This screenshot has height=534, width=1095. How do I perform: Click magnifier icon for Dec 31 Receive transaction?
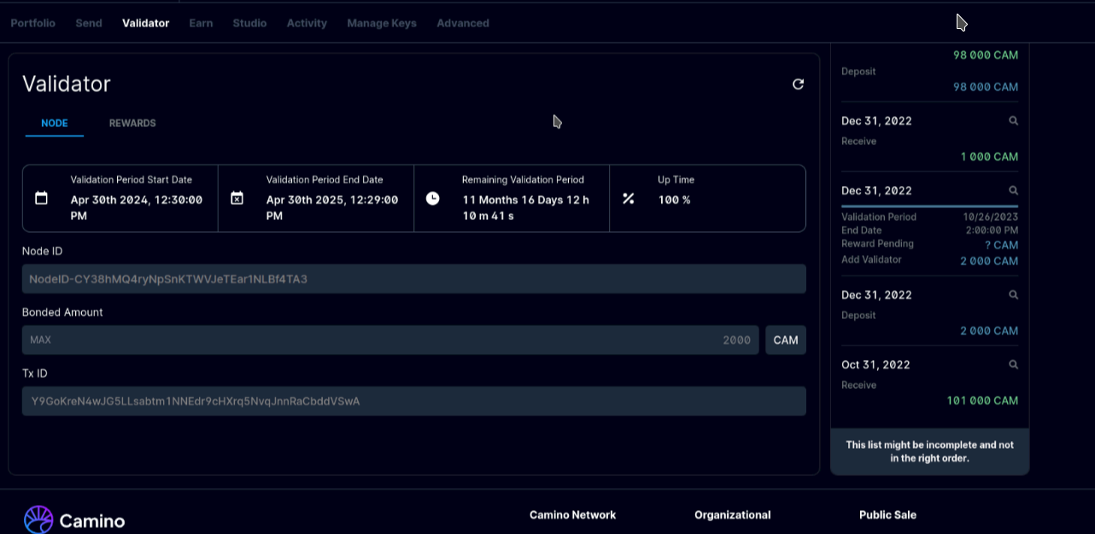point(1013,121)
